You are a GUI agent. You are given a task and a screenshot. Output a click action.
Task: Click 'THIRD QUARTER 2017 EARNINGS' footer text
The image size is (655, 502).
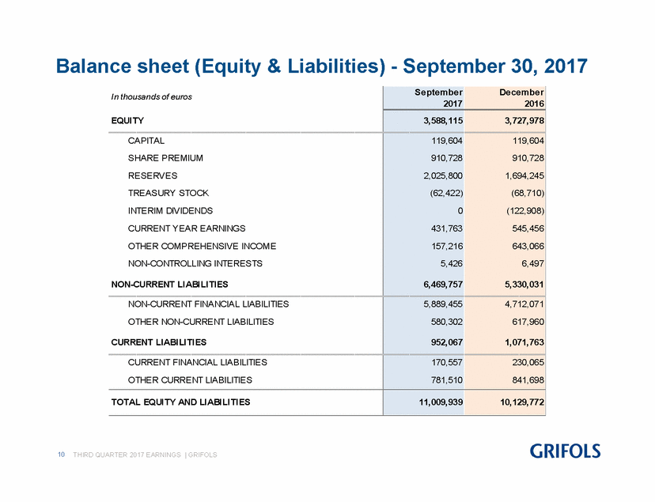click(127, 455)
